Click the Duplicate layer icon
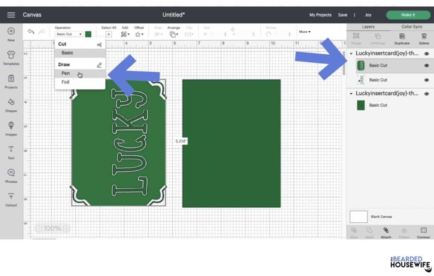434x276 pixels. (402, 37)
